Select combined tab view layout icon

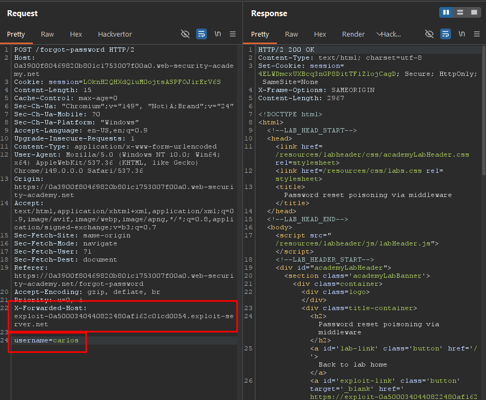(x=474, y=12)
